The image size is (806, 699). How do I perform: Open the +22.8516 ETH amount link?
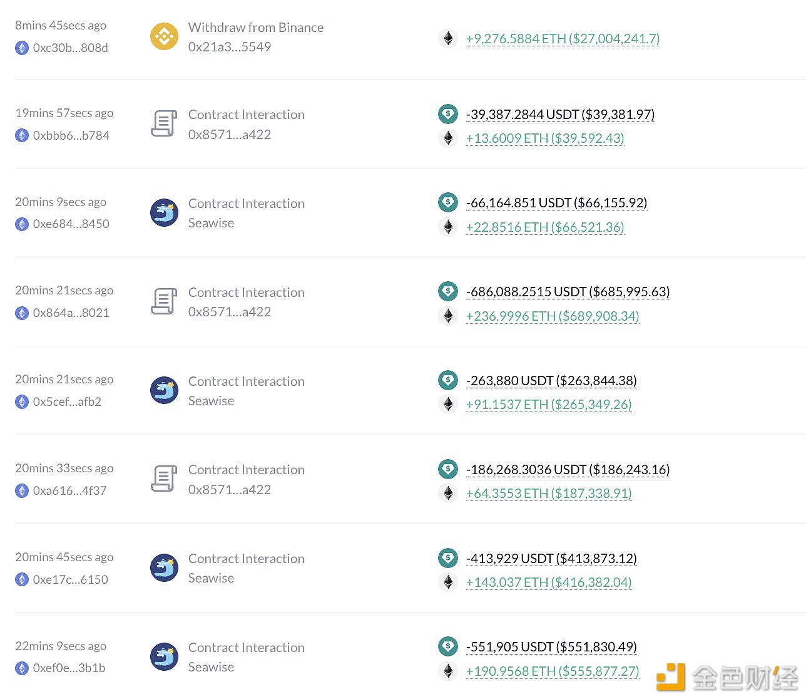545,227
